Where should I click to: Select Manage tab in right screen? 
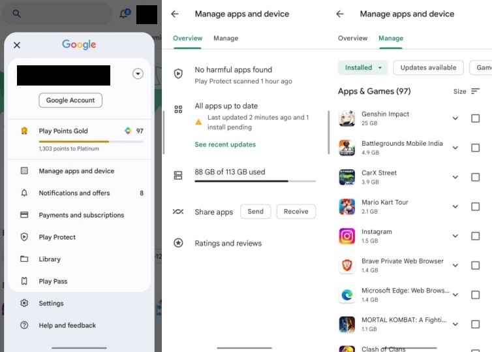pos(391,39)
